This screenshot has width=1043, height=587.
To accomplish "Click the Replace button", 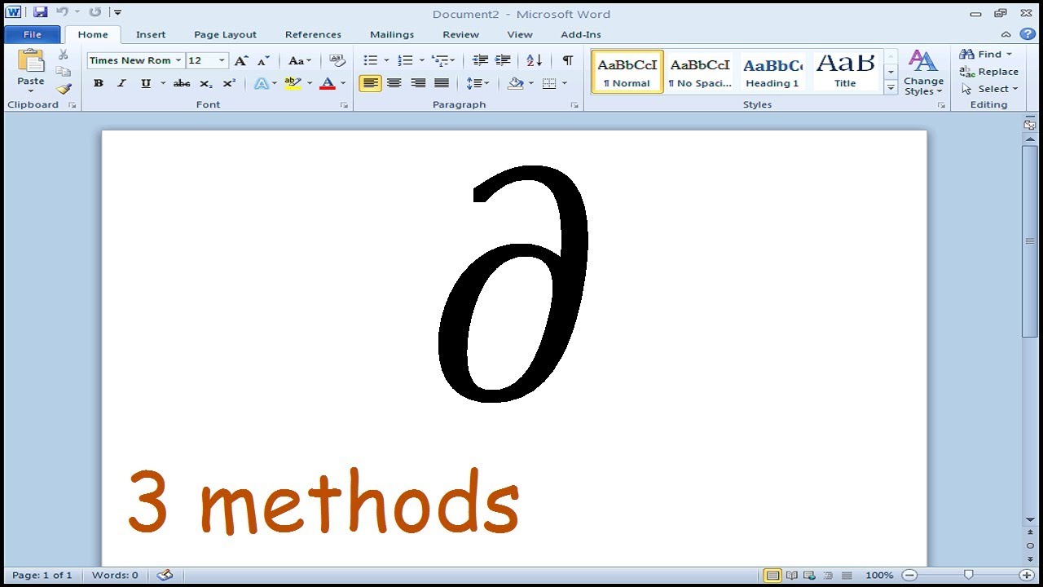I will point(989,72).
